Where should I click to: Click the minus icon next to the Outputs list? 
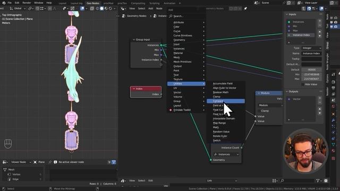(x=320, y=102)
